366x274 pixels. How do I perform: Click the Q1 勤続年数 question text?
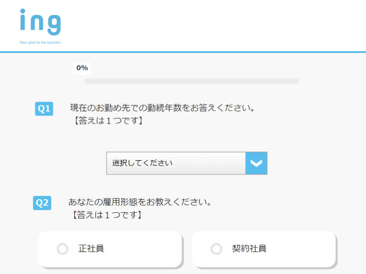pos(163,108)
